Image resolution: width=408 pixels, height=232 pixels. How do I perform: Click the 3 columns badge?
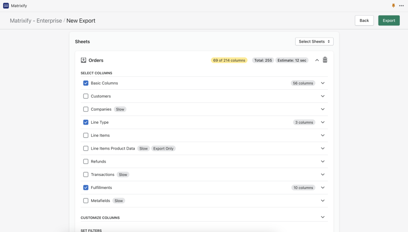pyautogui.click(x=304, y=122)
